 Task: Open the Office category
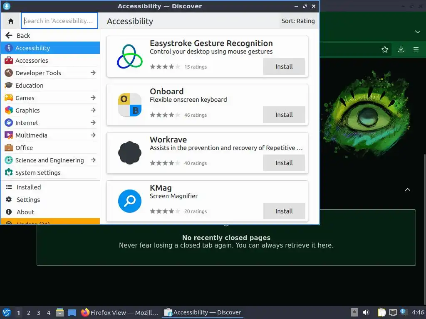50,148
